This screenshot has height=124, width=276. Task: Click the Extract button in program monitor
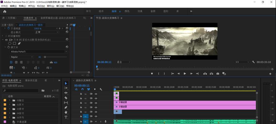(211, 74)
